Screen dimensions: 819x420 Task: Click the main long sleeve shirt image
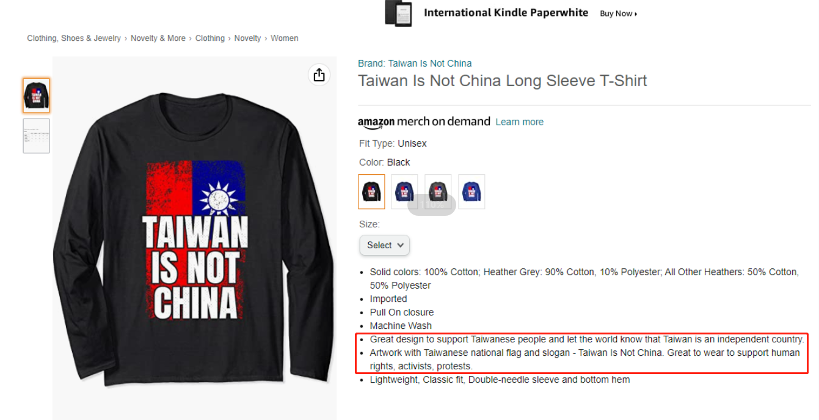coord(194,238)
